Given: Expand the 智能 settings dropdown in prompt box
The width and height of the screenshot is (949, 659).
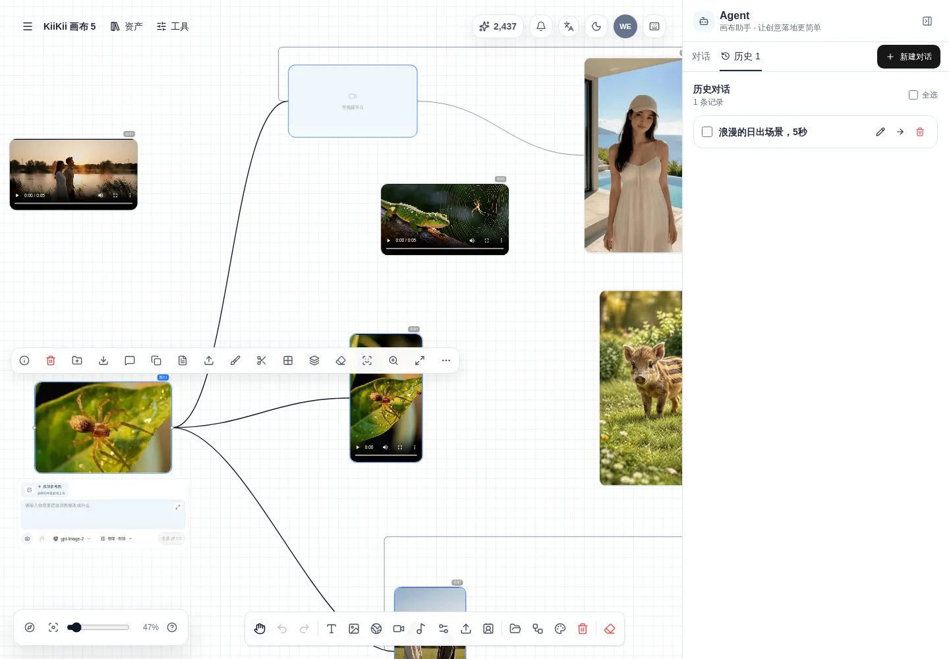Looking at the screenshot, I should click(x=116, y=538).
